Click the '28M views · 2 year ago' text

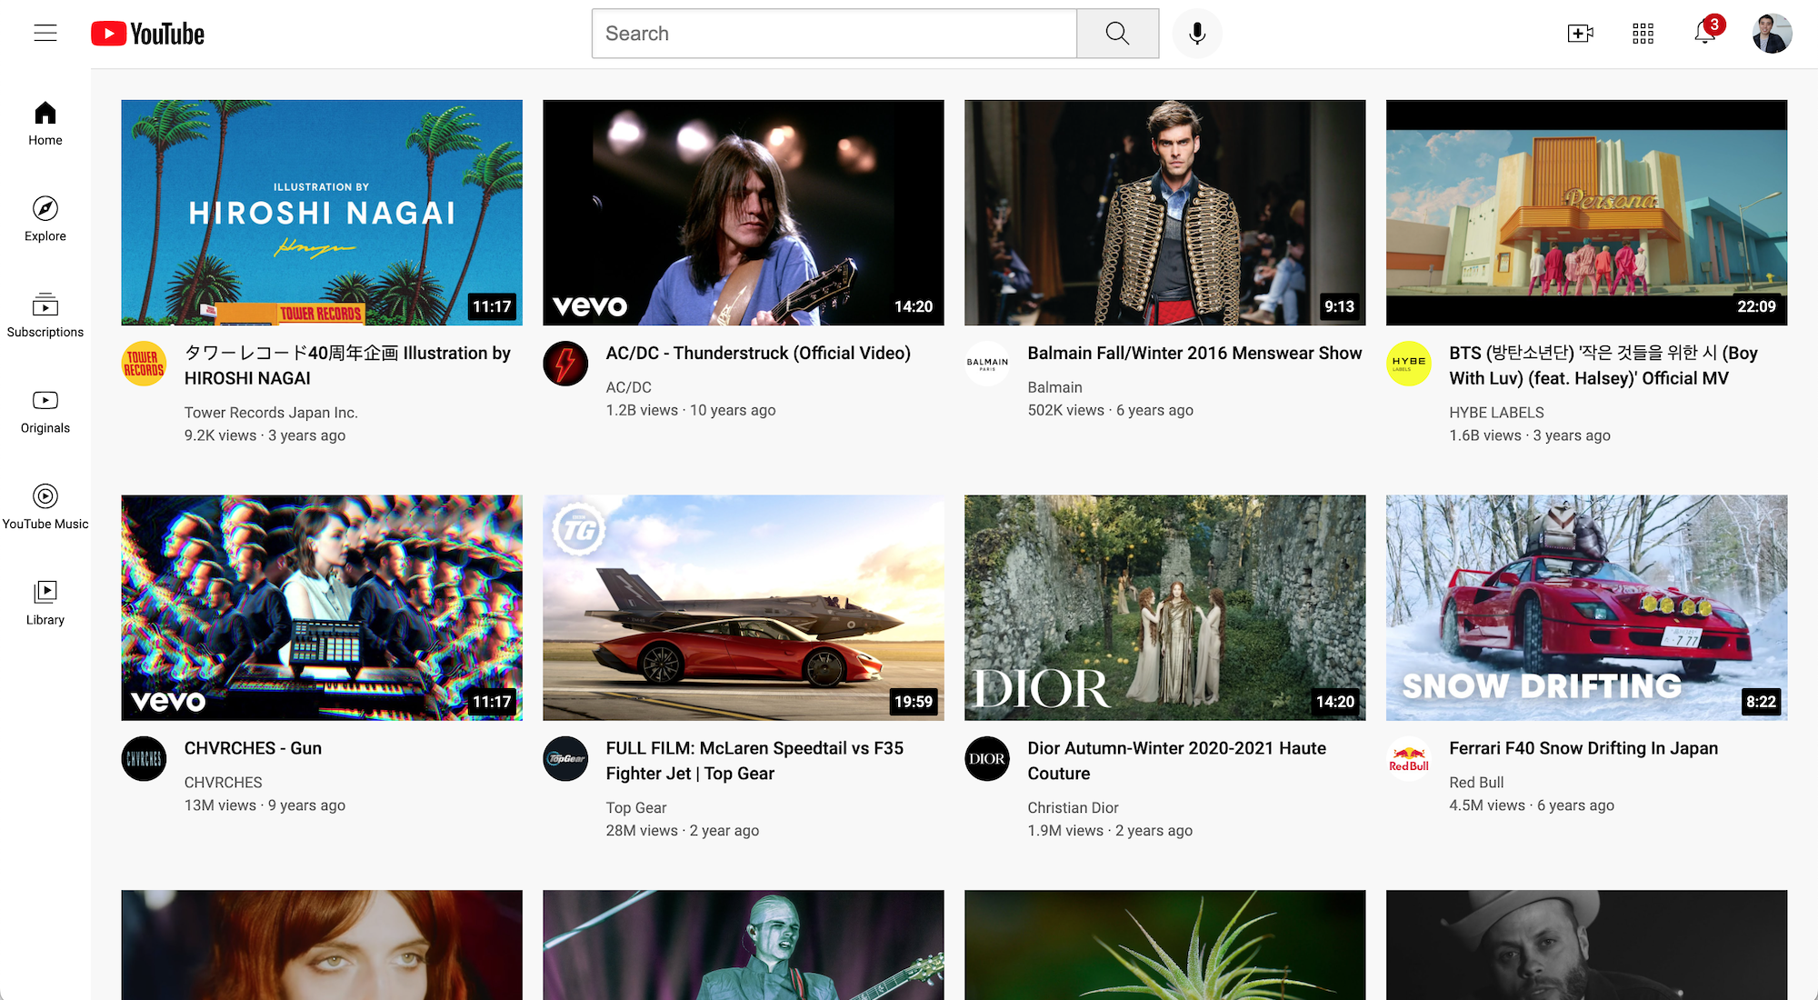pyautogui.click(x=683, y=831)
